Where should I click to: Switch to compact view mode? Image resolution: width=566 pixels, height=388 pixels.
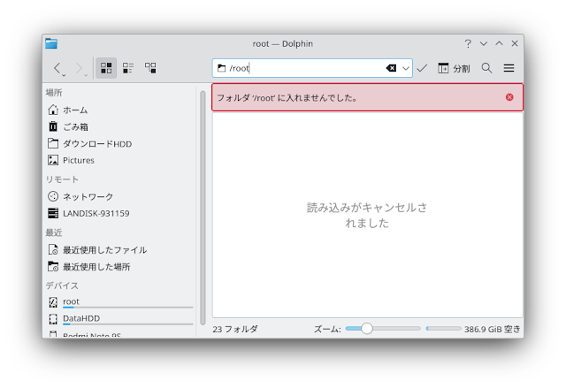click(x=128, y=68)
